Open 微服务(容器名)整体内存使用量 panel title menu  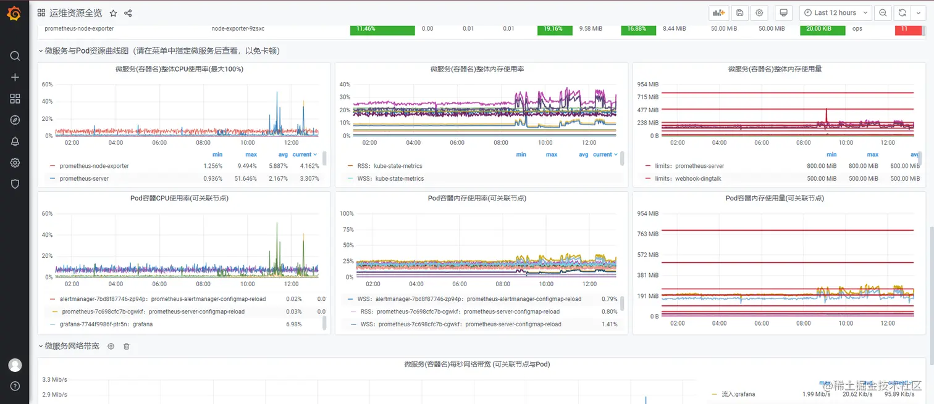pos(775,69)
